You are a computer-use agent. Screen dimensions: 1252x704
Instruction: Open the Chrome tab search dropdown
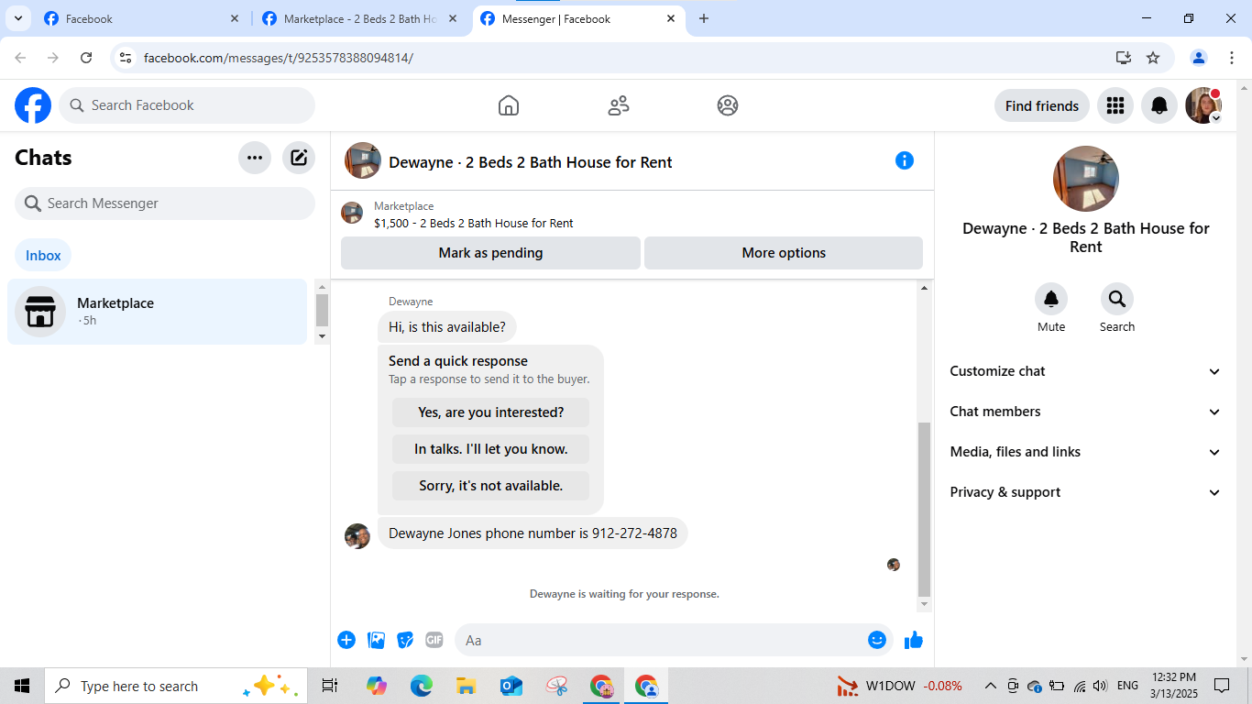coord(17,18)
